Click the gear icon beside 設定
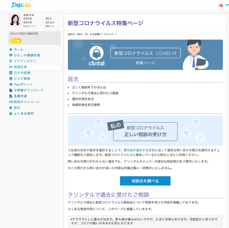This screenshot has height=228, width=229. [11, 108]
